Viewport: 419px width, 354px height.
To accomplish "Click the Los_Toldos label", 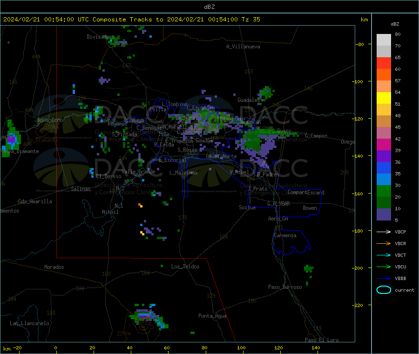I will pyautogui.click(x=185, y=267).
